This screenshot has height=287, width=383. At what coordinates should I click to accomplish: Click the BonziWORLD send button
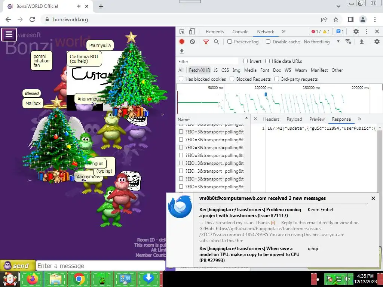click(x=17, y=266)
